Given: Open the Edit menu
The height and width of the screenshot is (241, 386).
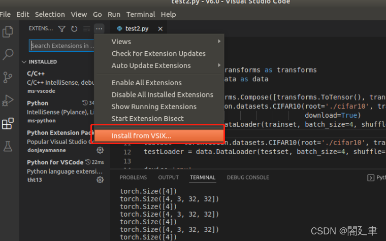Looking at the screenshot, I should point(23,15).
